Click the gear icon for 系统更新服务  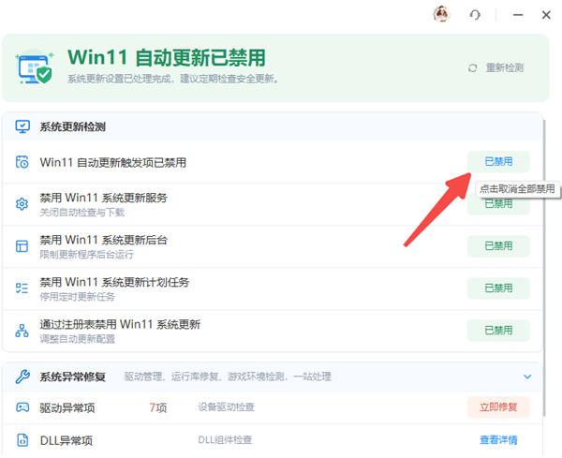22,204
